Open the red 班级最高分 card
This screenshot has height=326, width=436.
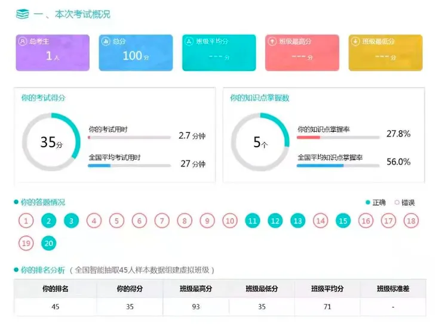click(302, 52)
